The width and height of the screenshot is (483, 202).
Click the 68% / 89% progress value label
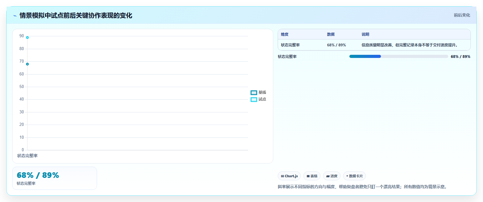click(x=460, y=57)
